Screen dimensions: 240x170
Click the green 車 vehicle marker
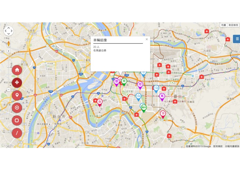click(x=124, y=82)
